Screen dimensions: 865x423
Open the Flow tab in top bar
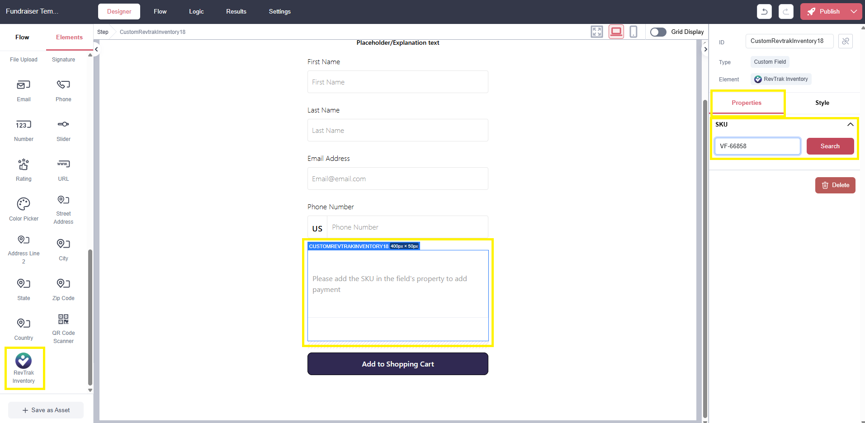pos(160,11)
